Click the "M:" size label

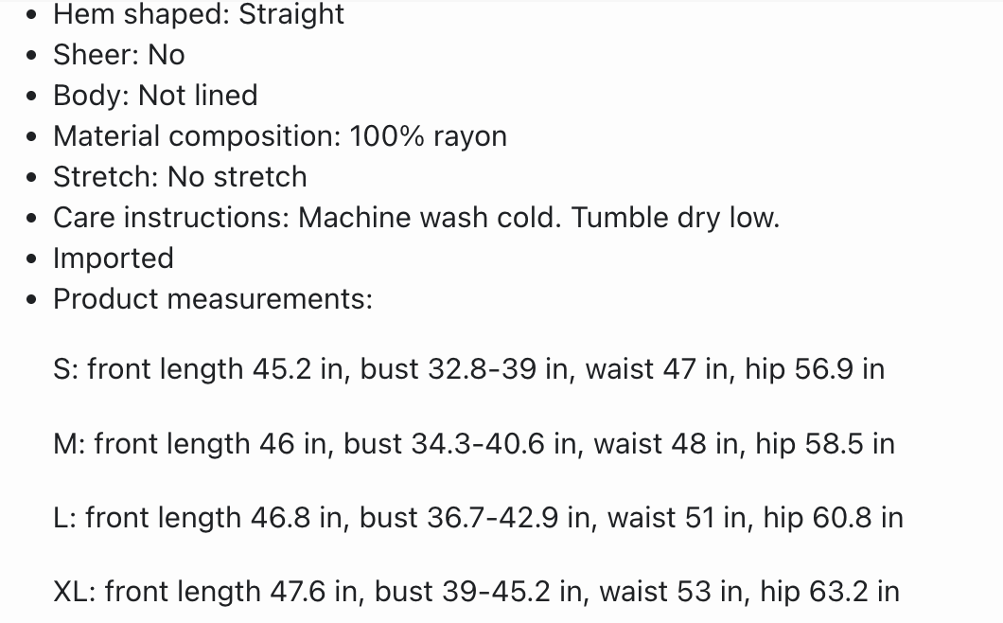(70, 443)
